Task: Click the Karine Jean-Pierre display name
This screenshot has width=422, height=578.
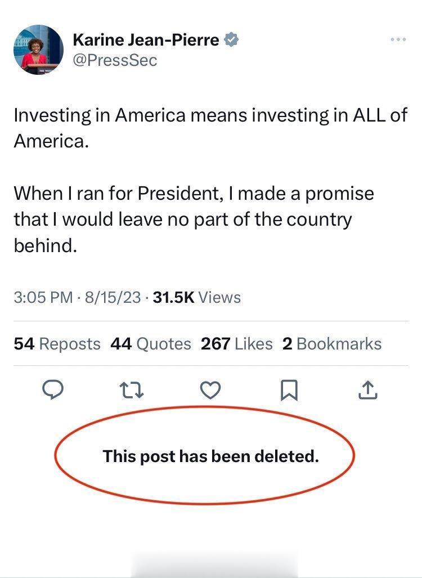Action: coord(147,40)
